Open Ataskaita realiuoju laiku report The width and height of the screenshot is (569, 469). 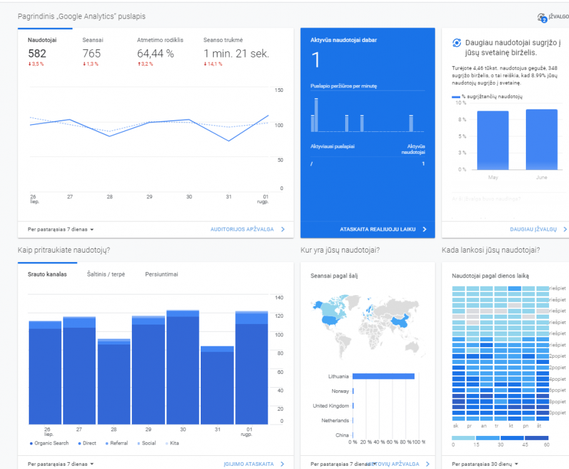[378, 229]
